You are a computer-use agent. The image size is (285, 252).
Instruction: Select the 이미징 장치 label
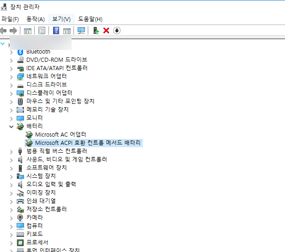pyautogui.click(x=41, y=192)
